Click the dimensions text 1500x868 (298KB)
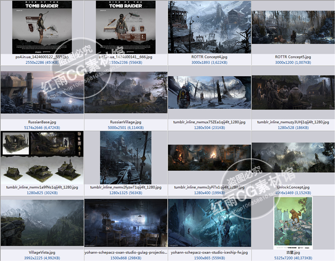This screenshot has width=335, height=261. tap(126, 258)
